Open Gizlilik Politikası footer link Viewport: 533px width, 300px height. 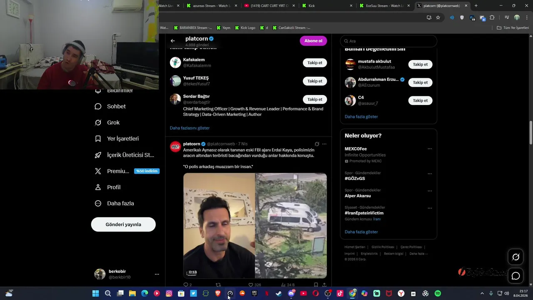pyautogui.click(x=383, y=247)
